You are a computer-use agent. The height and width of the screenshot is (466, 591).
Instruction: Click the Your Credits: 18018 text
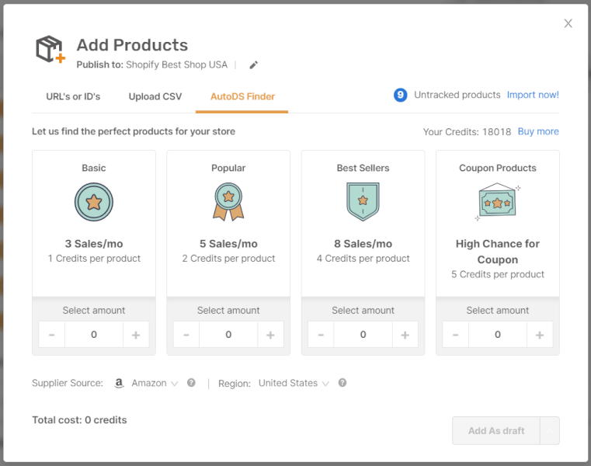pyautogui.click(x=467, y=132)
